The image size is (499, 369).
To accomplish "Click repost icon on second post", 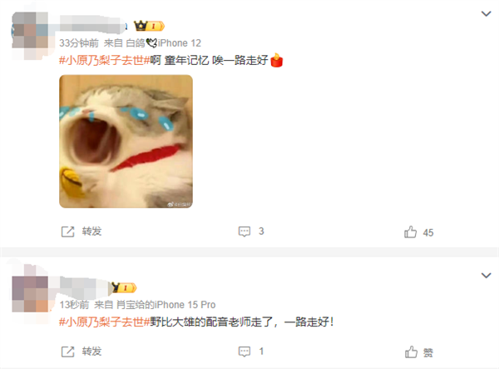I will point(67,352).
